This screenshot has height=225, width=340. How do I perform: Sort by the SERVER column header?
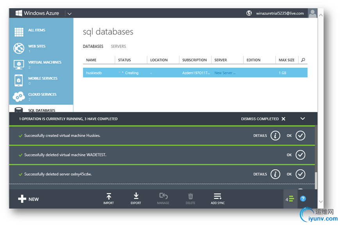click(220, 60)
